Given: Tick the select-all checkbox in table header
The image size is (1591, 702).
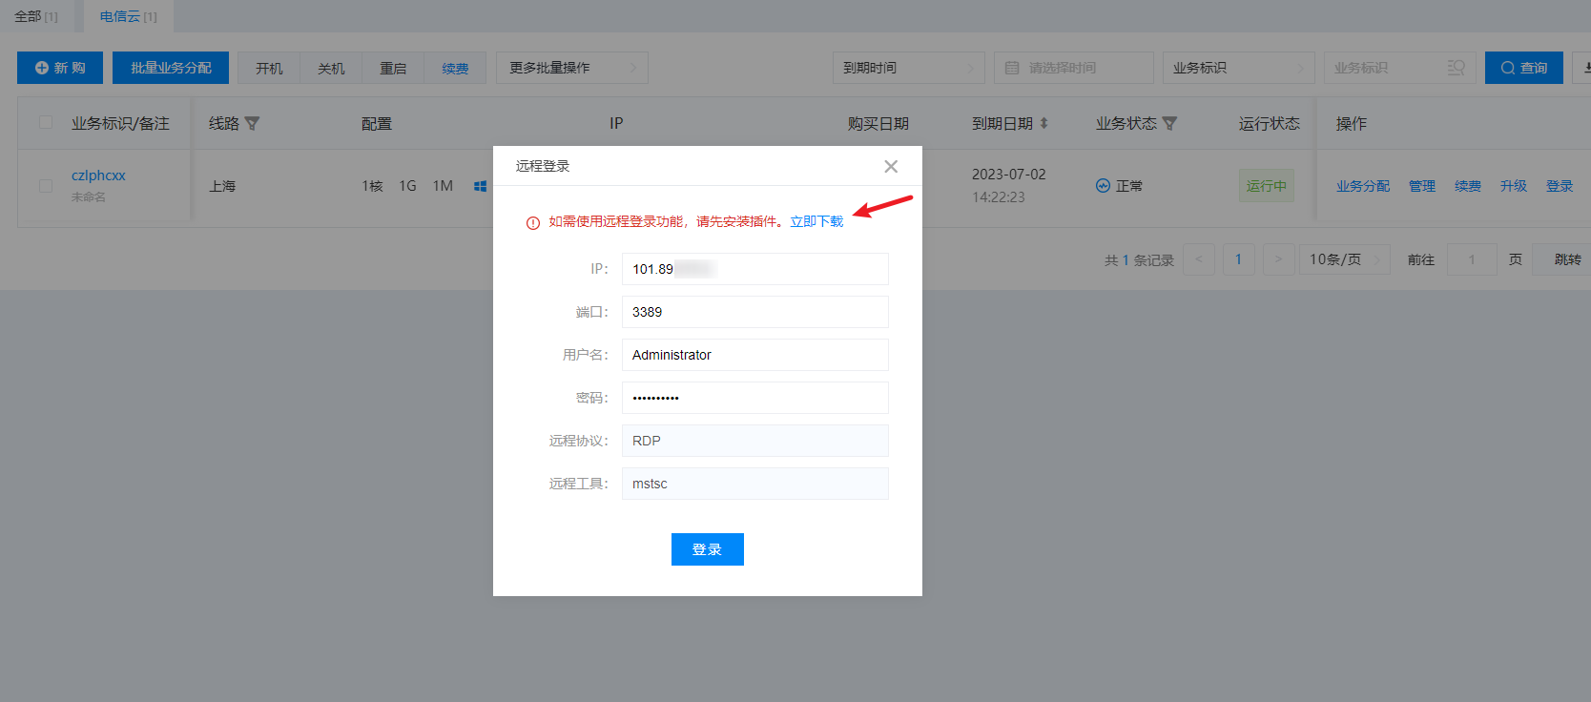Looking at the screenshot, I should 46,123.
